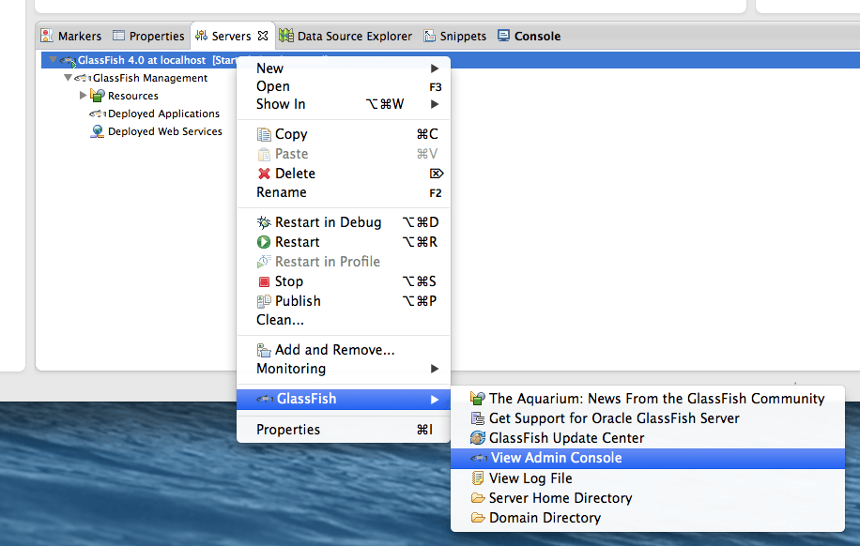
Task: Click the GlassFish Update Center icon
Action: pyautogui.click(x=478, y=438)
